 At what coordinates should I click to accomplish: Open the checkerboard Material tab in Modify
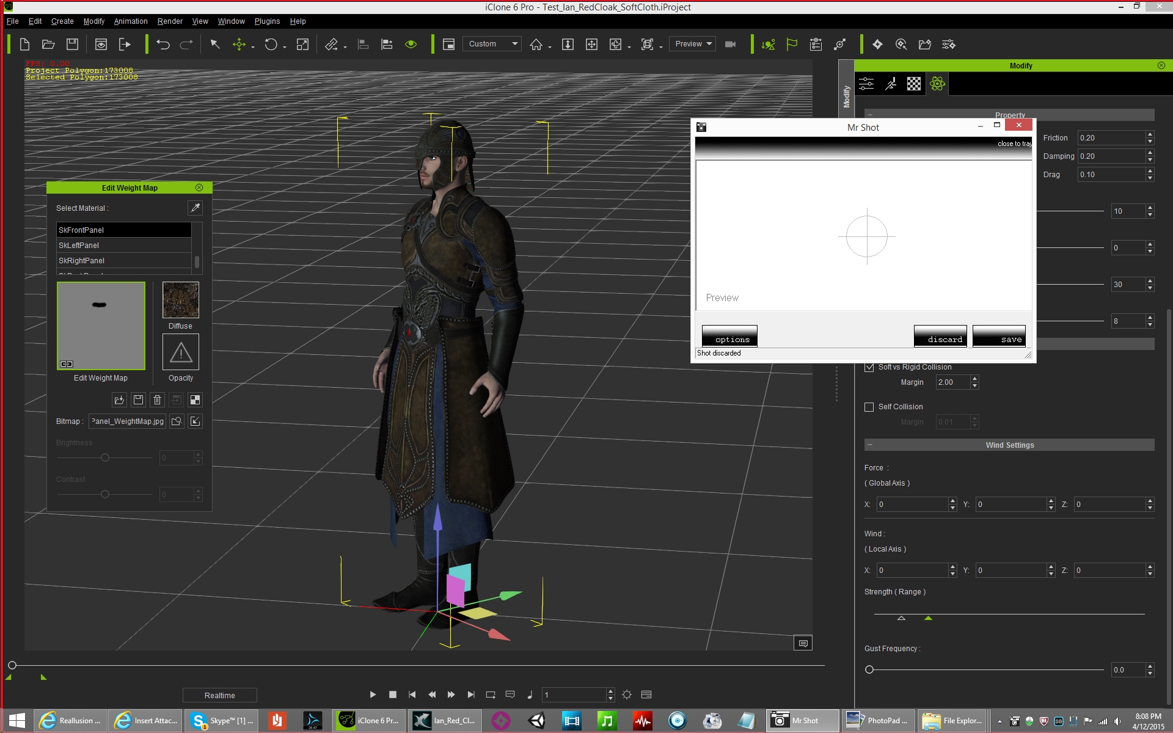click(x=914, y=84)
